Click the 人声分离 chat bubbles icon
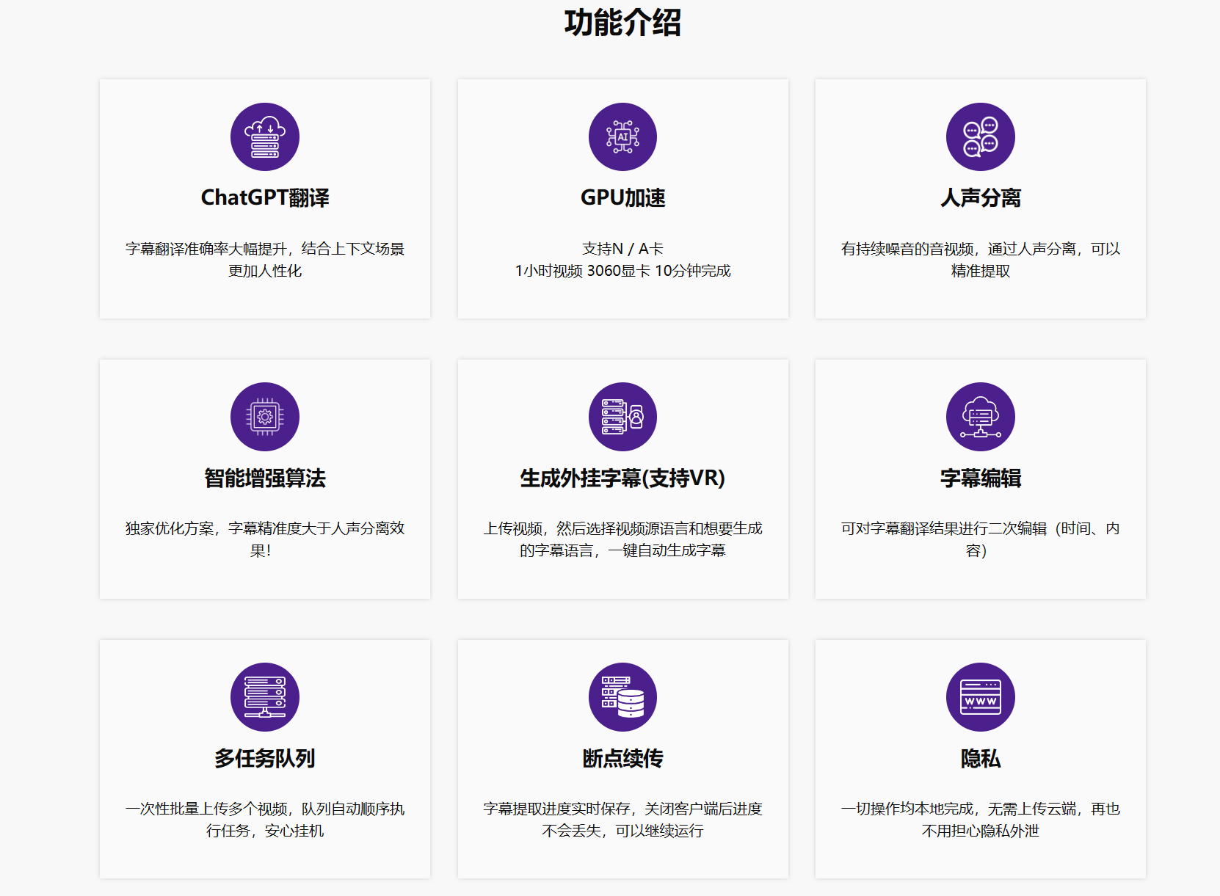 click(x=981, y=137)
